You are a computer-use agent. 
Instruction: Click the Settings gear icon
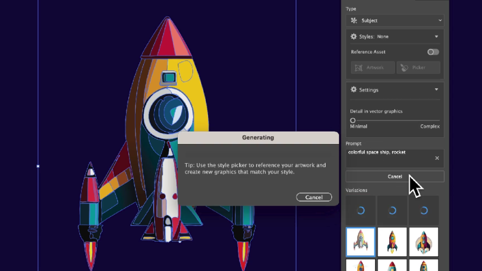(354, 90)
